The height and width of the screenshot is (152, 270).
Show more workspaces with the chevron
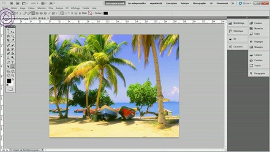(232, 3)
